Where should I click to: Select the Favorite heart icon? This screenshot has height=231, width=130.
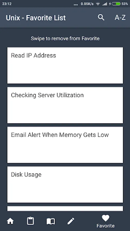(x=106, y=218)
